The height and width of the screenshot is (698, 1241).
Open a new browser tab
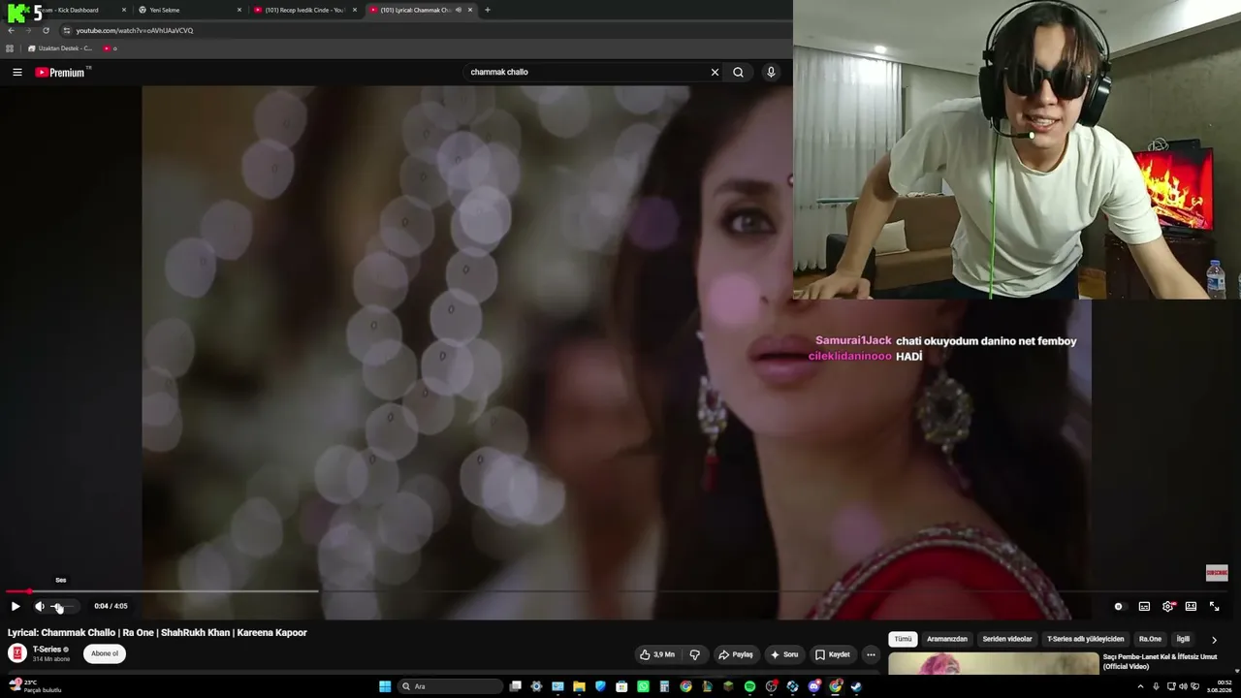click(488, 10)
